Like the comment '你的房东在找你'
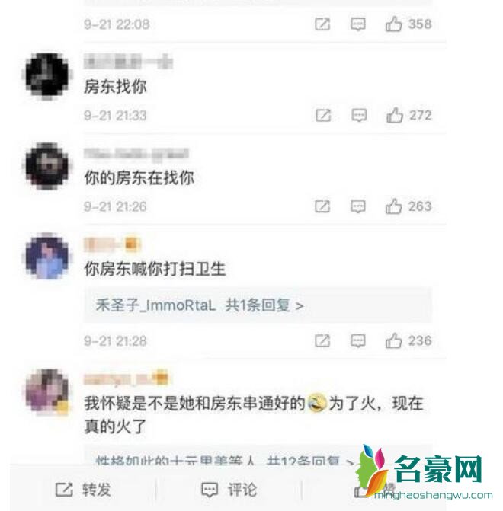This screenshot has width=503, height=511. coord(394,206)
